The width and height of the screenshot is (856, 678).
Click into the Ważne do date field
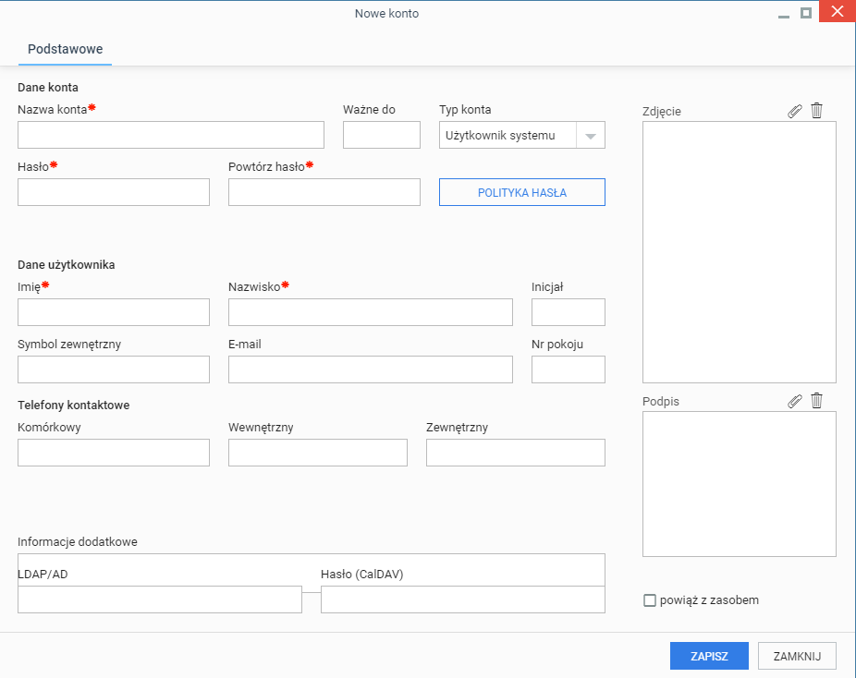[382, 135]
